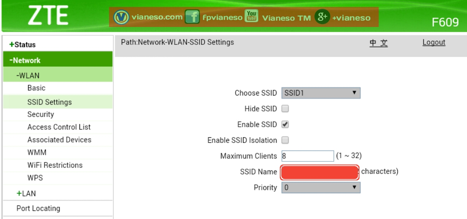This screenshot has height=219, width=467.
Task: Open the Choose SSID dropdown
Action: (320, 93)
